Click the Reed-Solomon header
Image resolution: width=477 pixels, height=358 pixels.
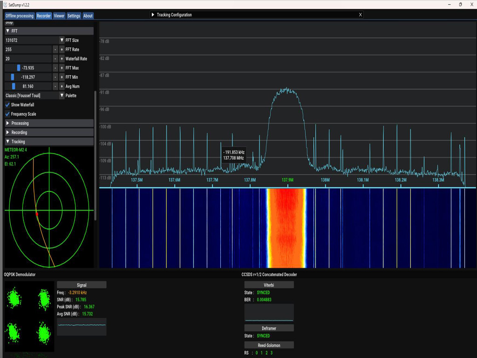tap(269, 345)
